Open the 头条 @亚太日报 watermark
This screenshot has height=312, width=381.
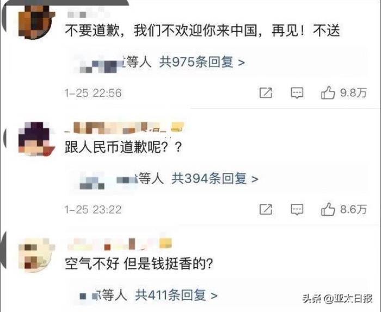(x=337, y=298)
